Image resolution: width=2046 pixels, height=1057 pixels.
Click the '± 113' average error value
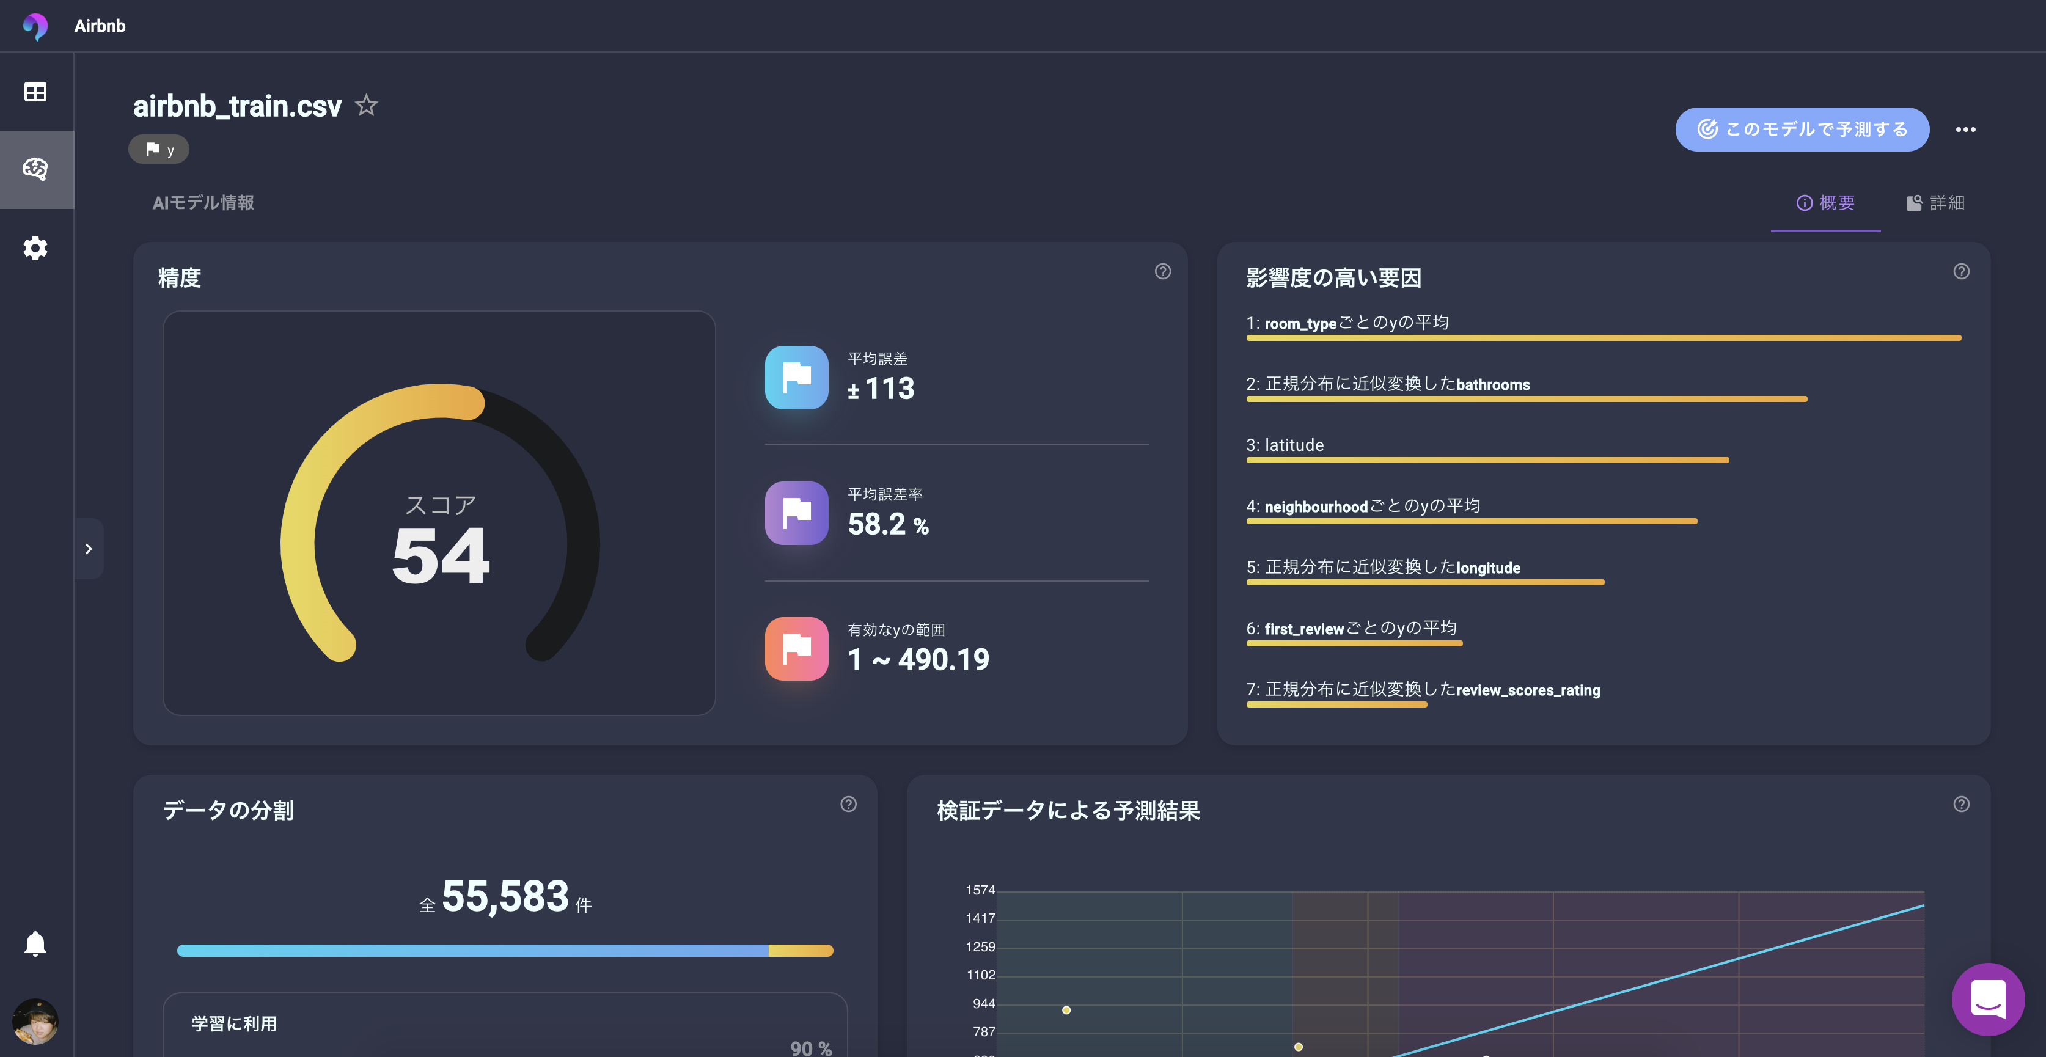[x=881, y=389]
